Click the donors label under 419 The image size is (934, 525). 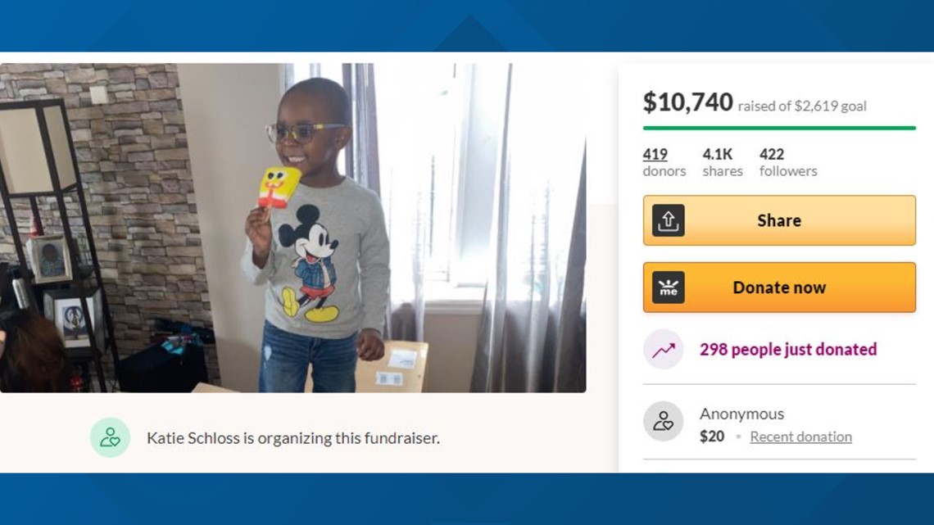(664, 171)
